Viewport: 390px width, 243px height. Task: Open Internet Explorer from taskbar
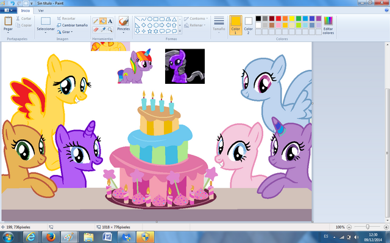[31, 237]
